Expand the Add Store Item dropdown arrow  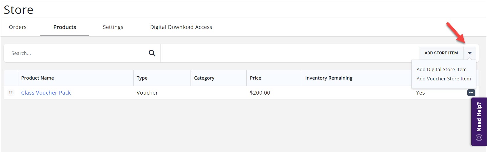click(470, 53)
